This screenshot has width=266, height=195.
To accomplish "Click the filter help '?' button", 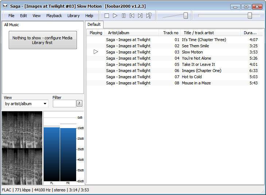I will click(x=79, y=103).
